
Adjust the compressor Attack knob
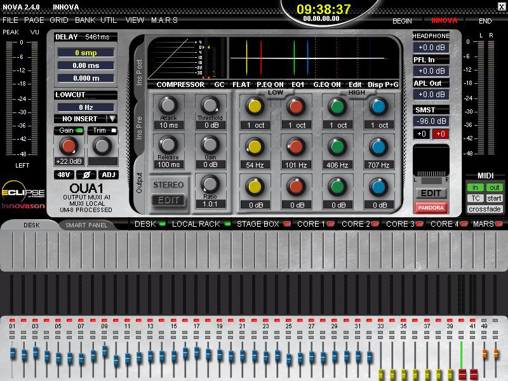click(x=168, y=105)
